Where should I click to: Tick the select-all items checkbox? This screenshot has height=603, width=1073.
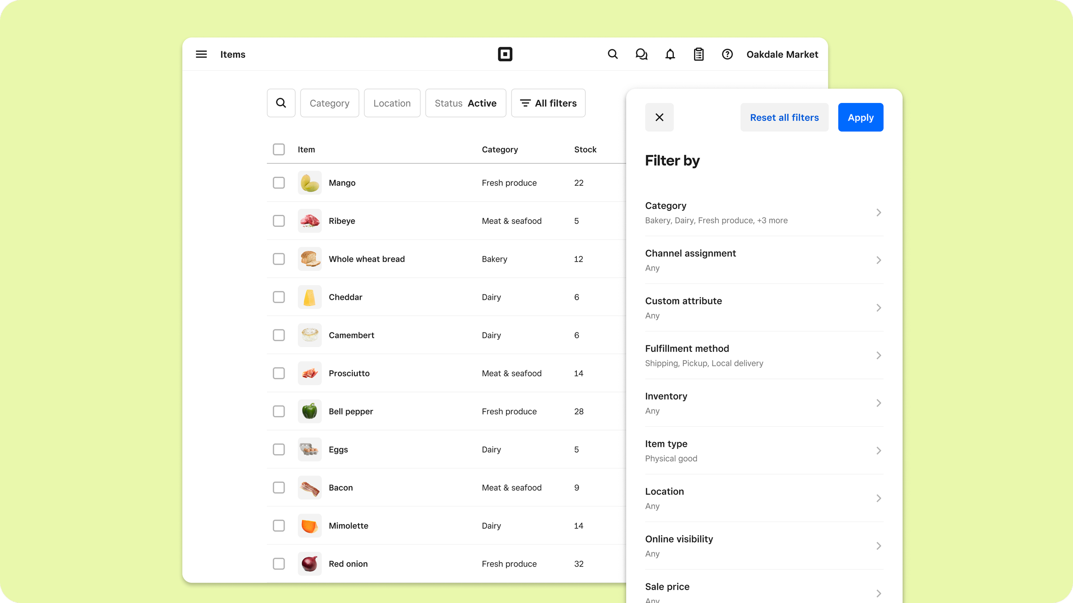click(279, 149)
